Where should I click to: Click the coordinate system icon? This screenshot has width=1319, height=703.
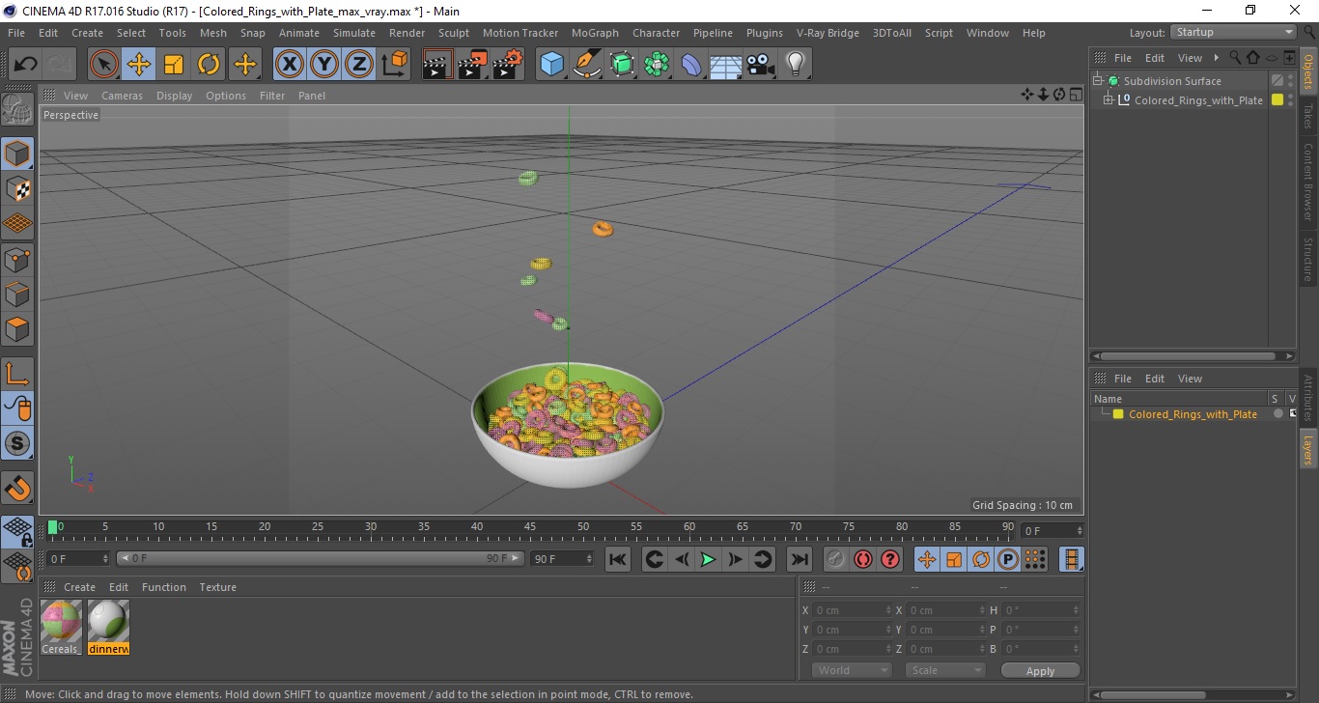[394, 65]
